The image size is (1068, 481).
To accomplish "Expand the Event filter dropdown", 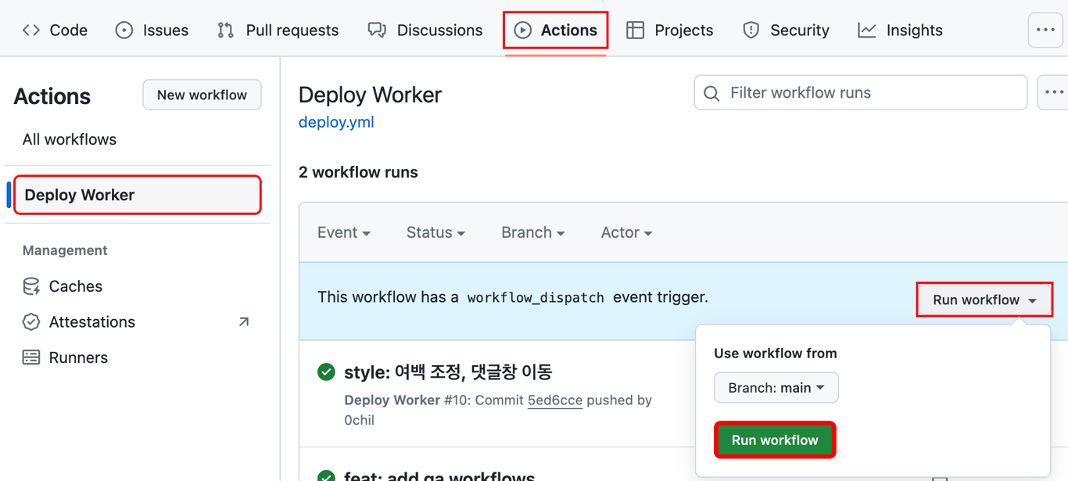I will click(x=344, y=232).
